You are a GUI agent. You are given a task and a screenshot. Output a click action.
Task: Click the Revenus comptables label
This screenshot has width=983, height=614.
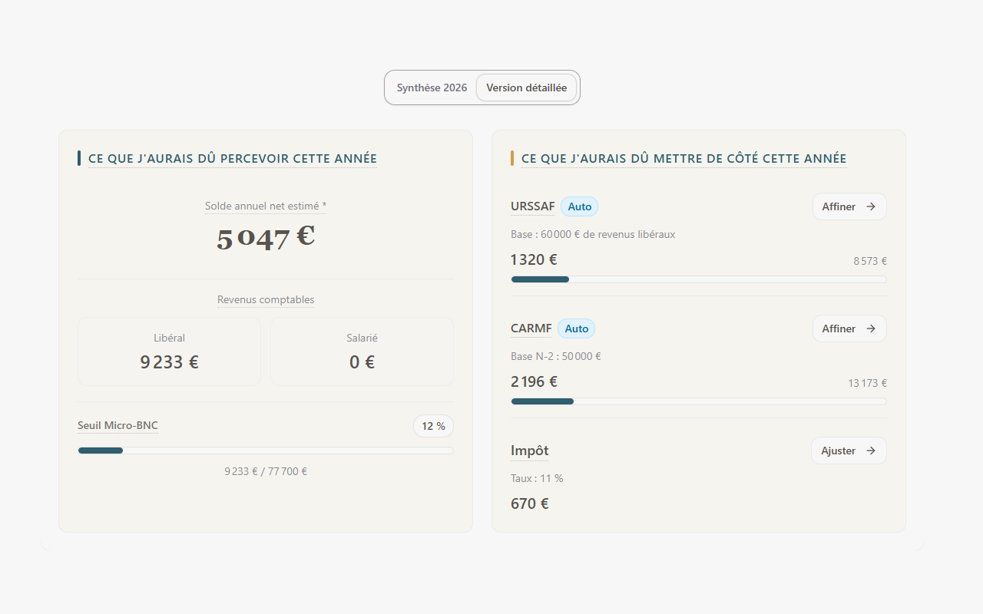(x=265, y=299)
